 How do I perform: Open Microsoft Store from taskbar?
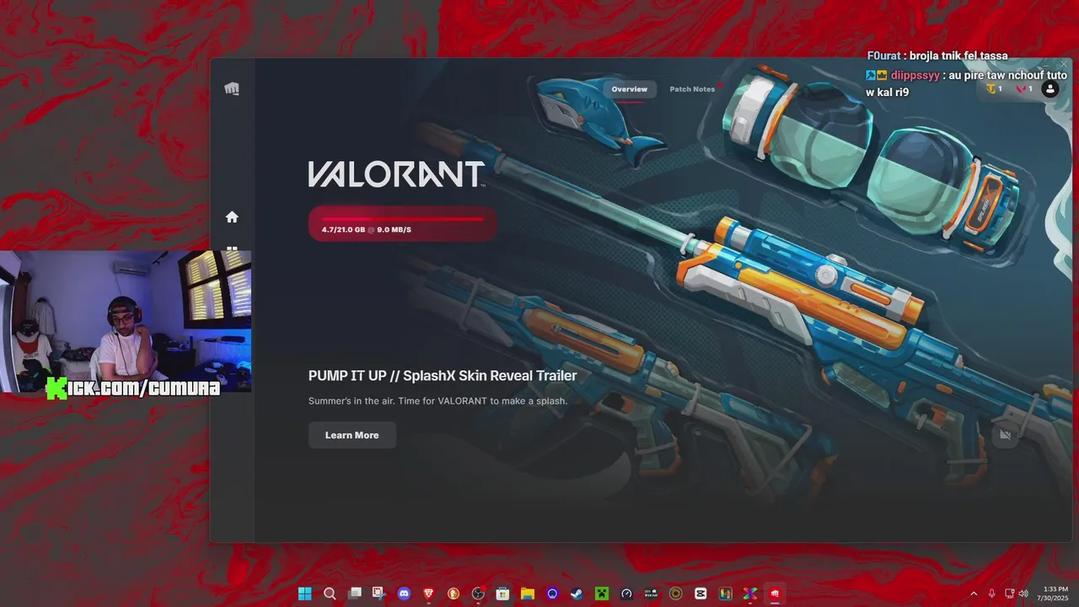click(502, 594)
